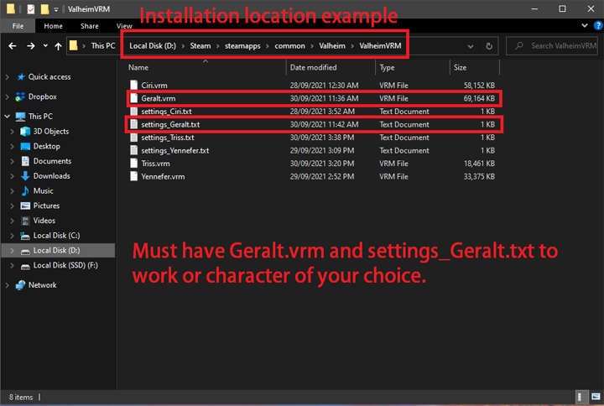Click the Search ValheimVRM field
The image size is (604, 406).
tap(552, 46)
